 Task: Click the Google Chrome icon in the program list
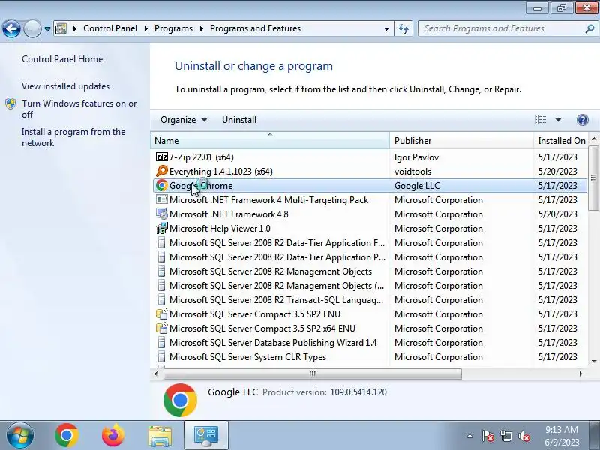pos(162,186)
